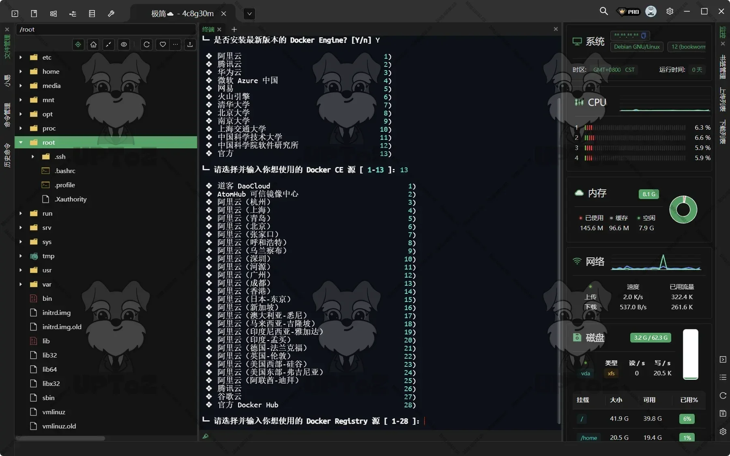The width and height of the screenshot is (730, 456).
Task: Open the three-dot more options button
Action: [x=175, y=45]
